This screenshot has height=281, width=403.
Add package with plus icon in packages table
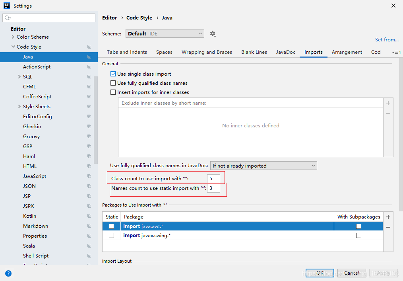pyautogui.click(x=388, y=217)
